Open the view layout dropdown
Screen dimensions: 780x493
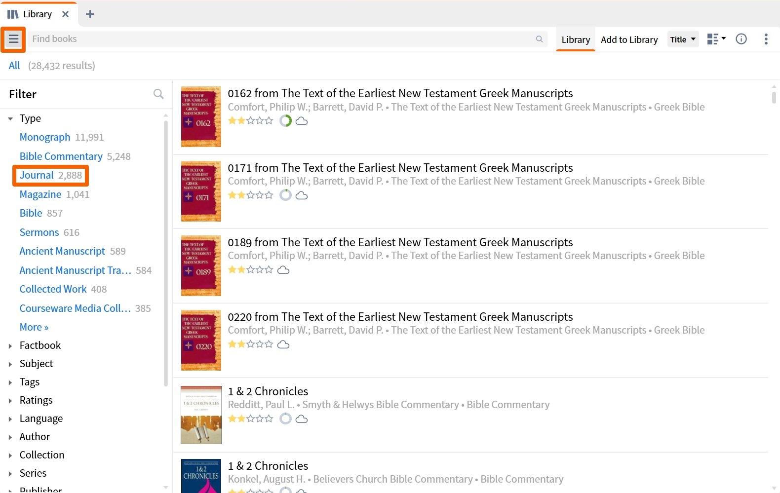716,39
